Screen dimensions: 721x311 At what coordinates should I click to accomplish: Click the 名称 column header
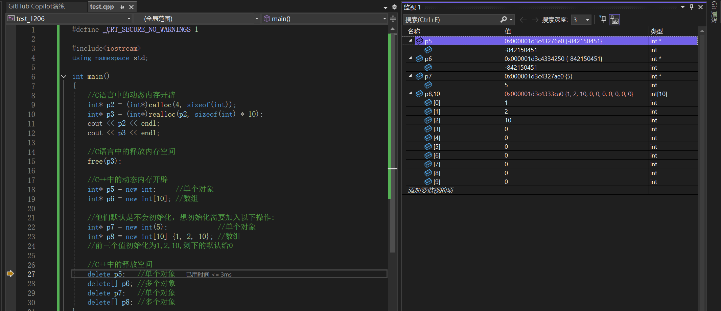point(414,31)
